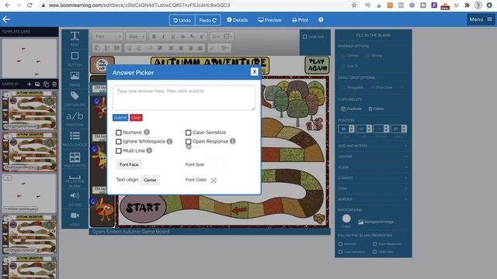Screen dimensions: 497x279
Task: Click the trash icon in Cards header
Action: pos(54,84)
